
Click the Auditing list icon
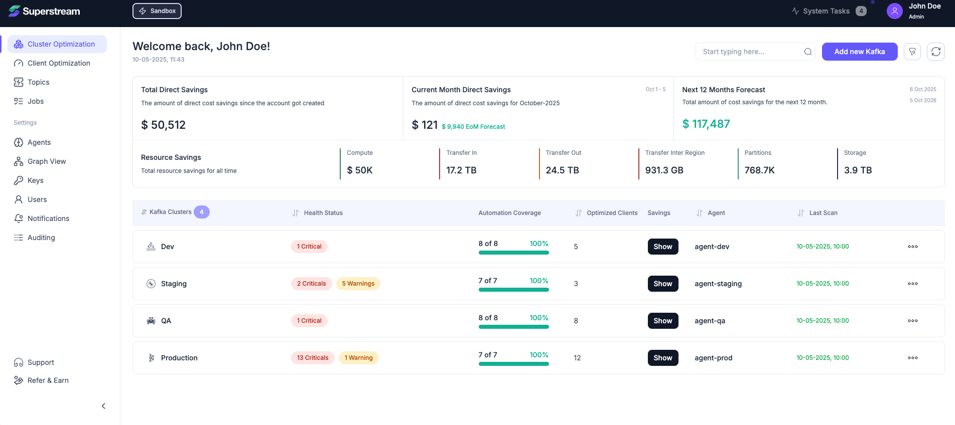(19, 238)
